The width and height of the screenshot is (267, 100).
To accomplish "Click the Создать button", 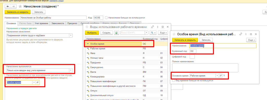I will click(x=107, y=33).
